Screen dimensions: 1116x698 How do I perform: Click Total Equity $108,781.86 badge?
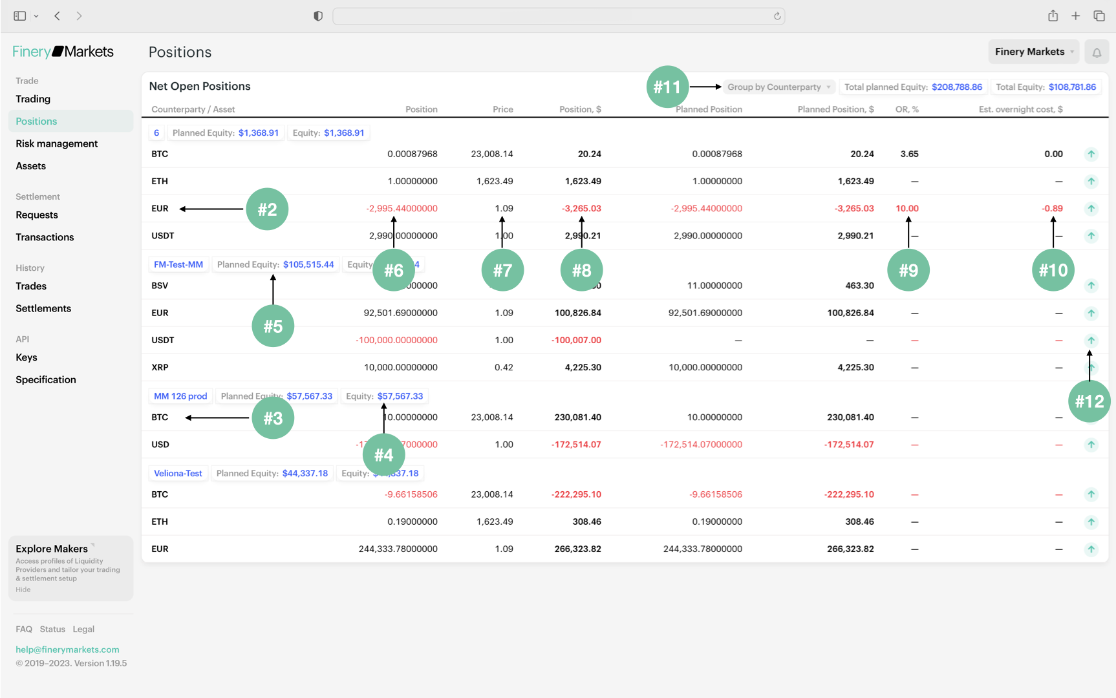click(1046, 87)
